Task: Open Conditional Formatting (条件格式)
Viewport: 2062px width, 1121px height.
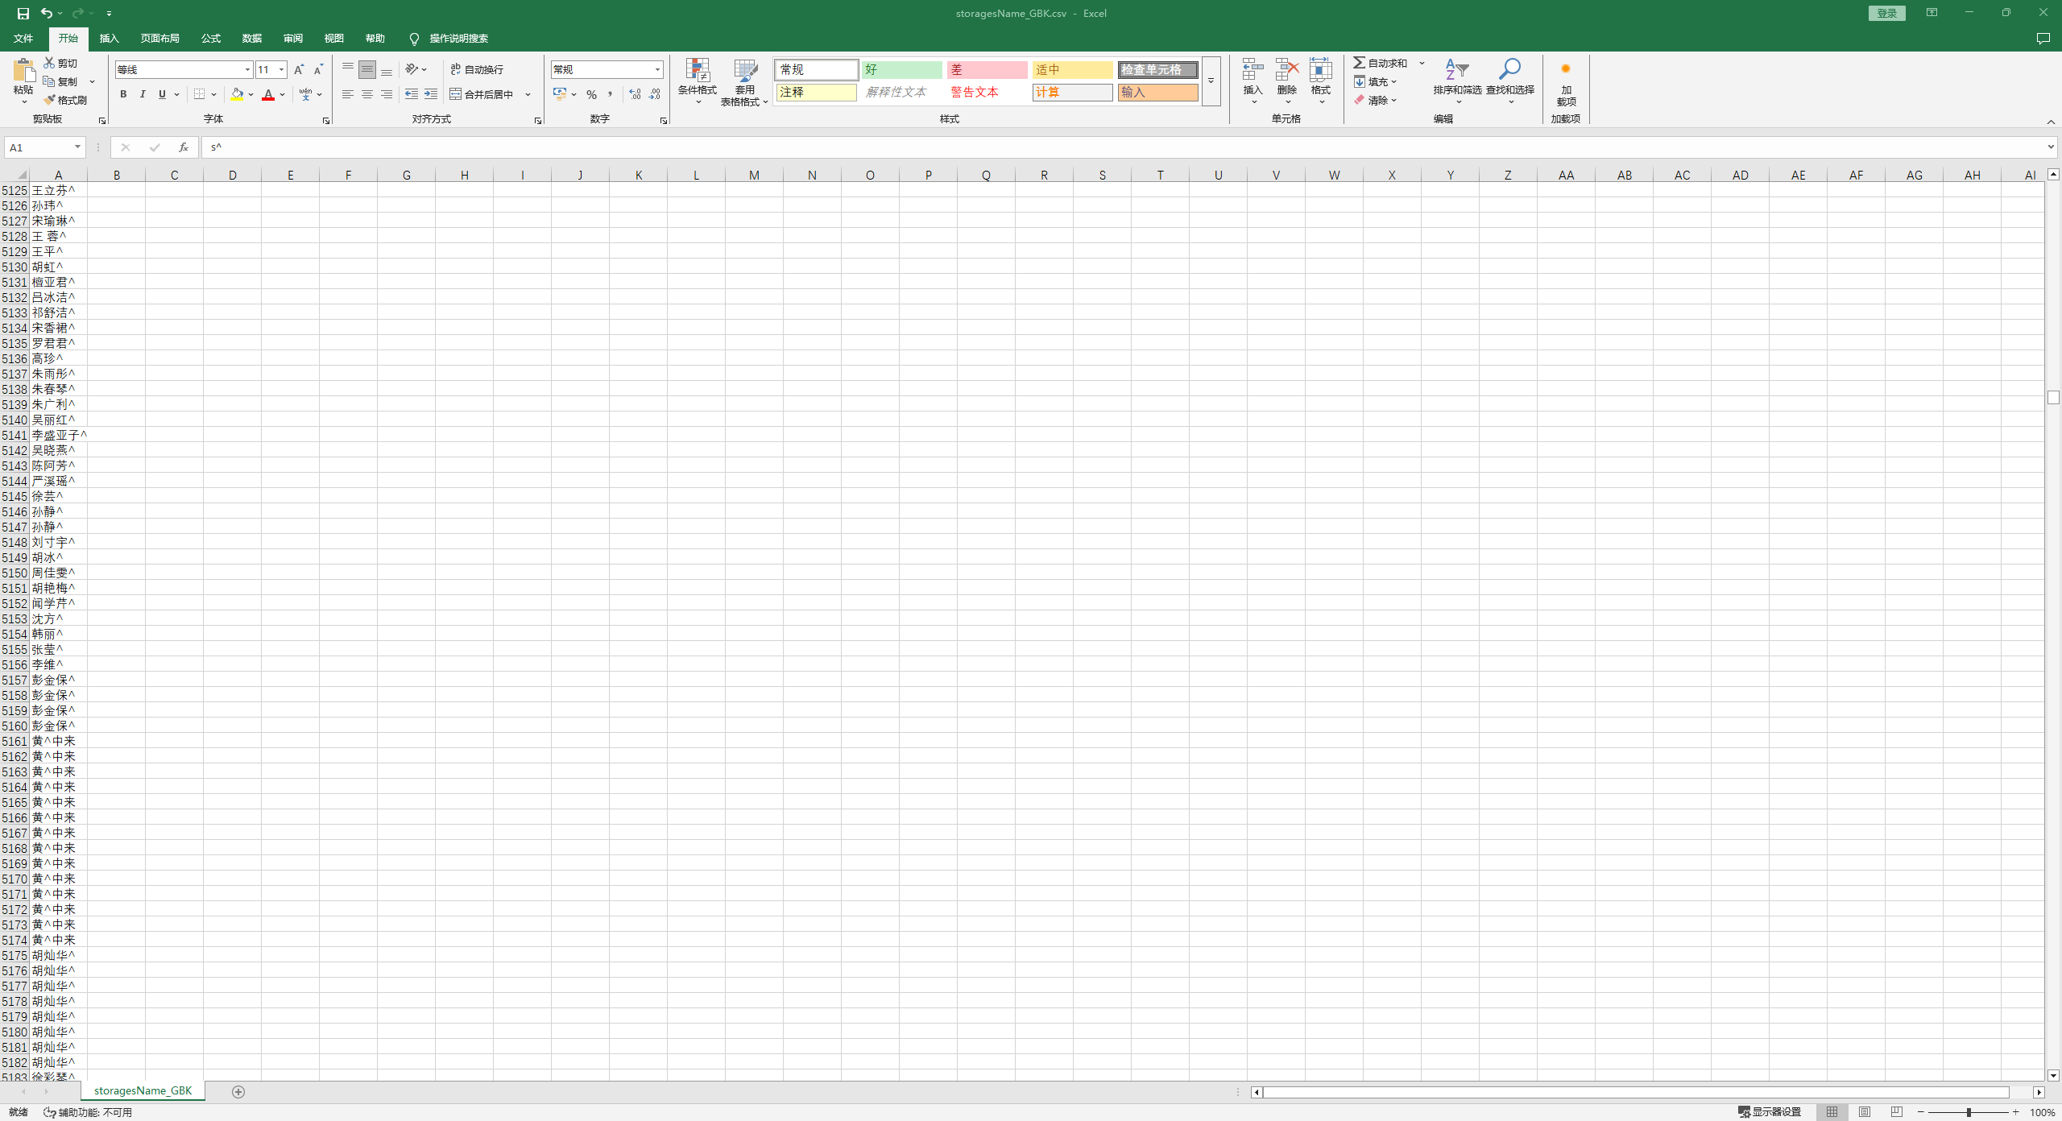Action: coord(697,82)
